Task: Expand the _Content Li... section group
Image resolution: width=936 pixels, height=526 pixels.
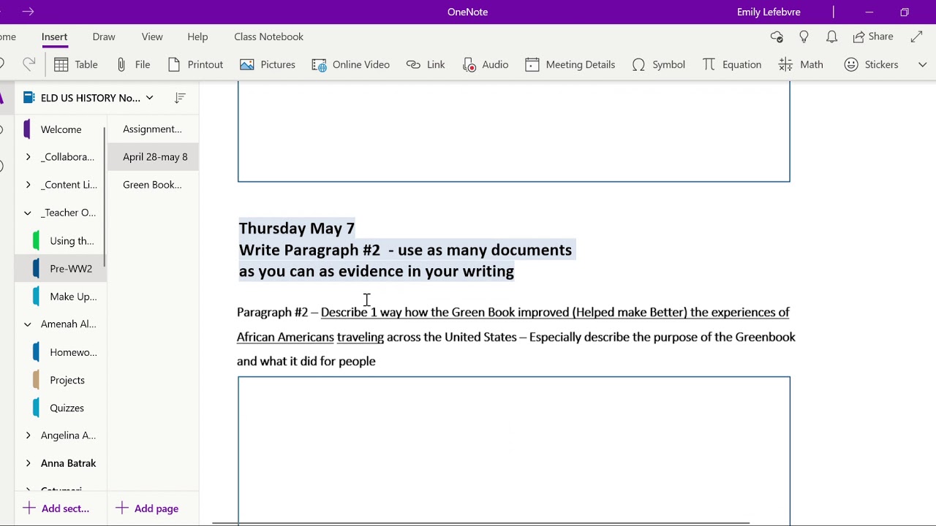Action: (28, 185)
